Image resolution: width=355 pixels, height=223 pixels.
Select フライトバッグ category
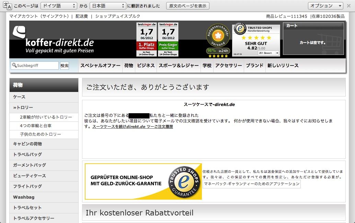tap(44, 187)
